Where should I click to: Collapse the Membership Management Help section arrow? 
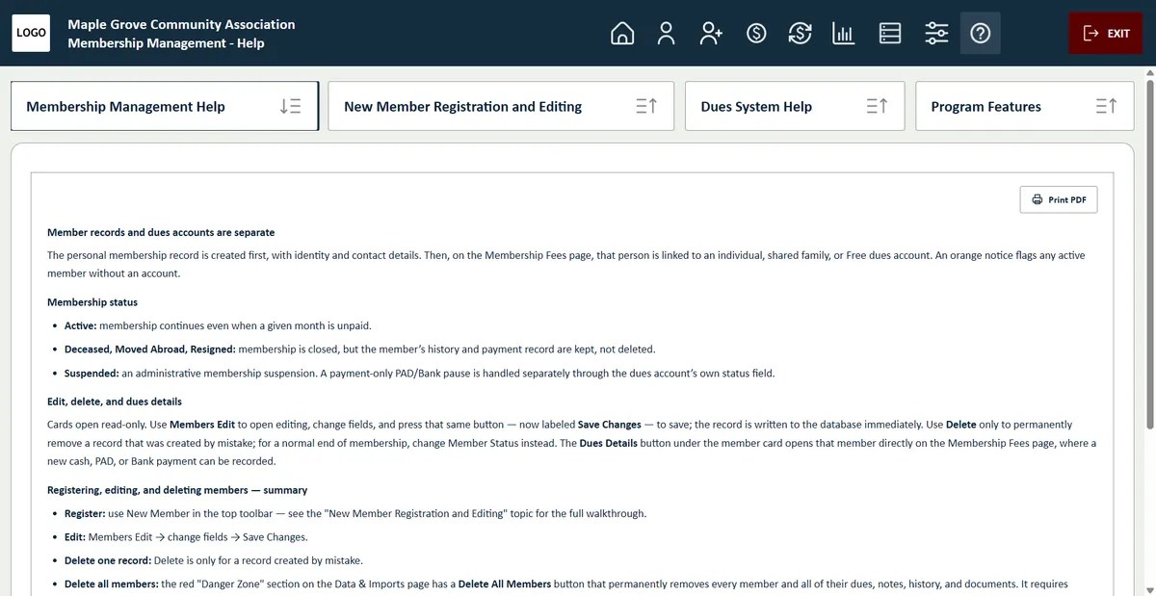[x=290, y=107]
